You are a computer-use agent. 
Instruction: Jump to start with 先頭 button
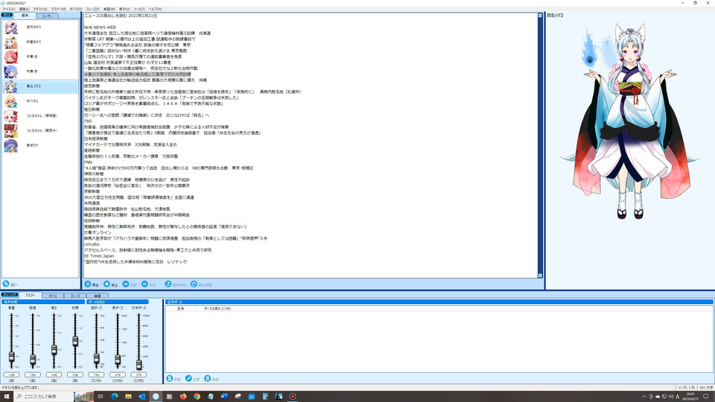click(130, 284)
